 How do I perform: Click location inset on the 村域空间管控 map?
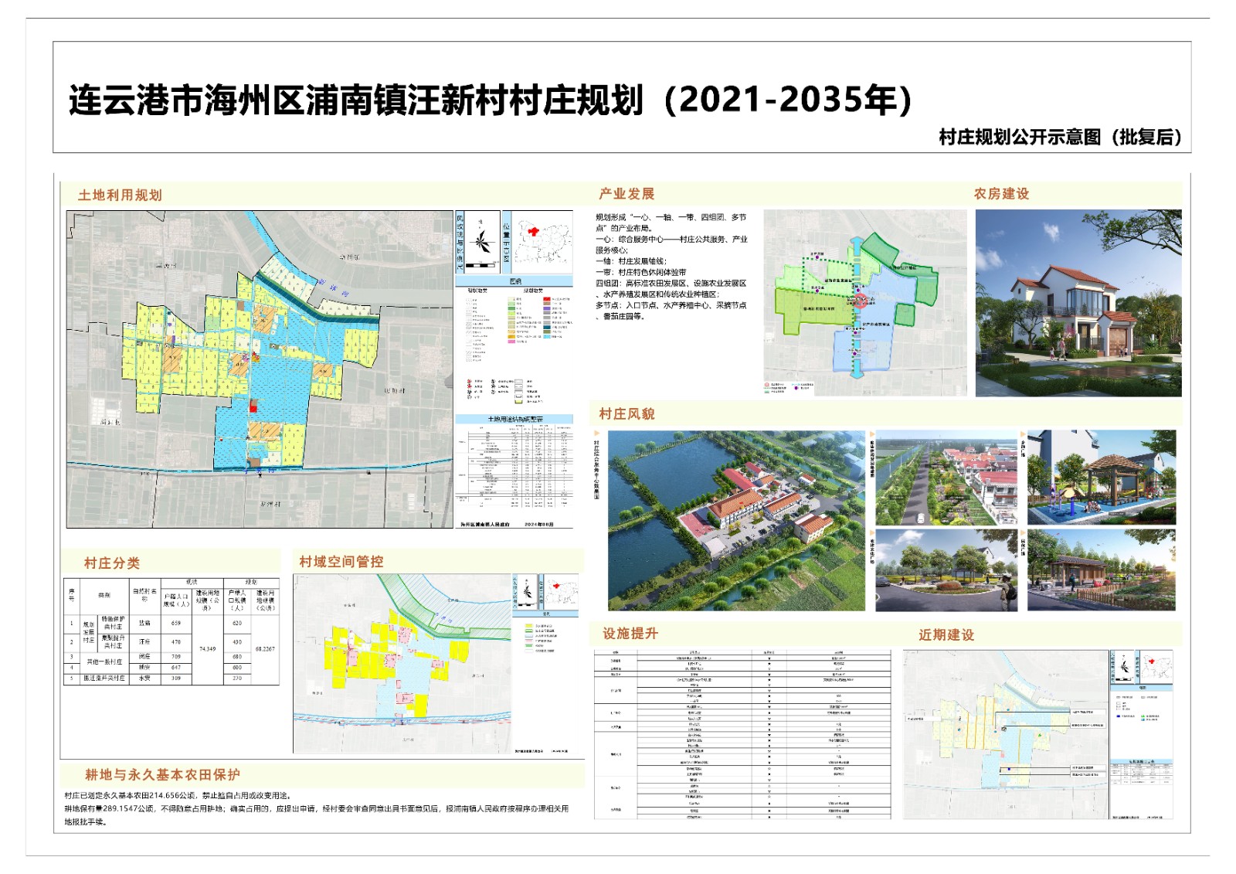point(562,593)
